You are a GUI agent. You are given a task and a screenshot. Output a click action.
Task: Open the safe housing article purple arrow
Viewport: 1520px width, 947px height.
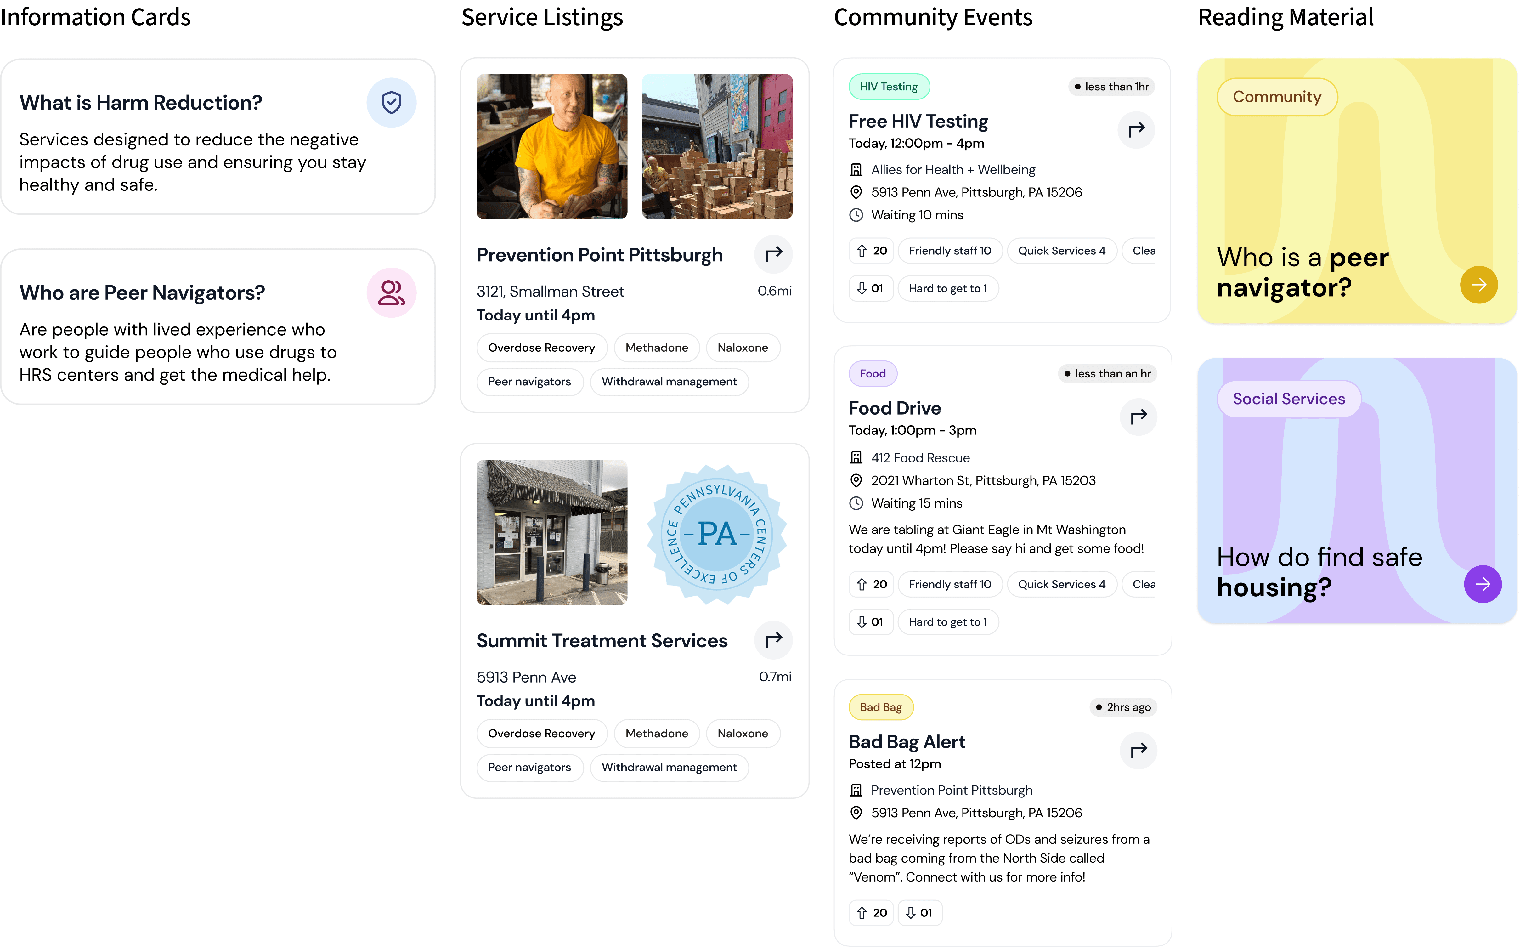pos(1482,584)
